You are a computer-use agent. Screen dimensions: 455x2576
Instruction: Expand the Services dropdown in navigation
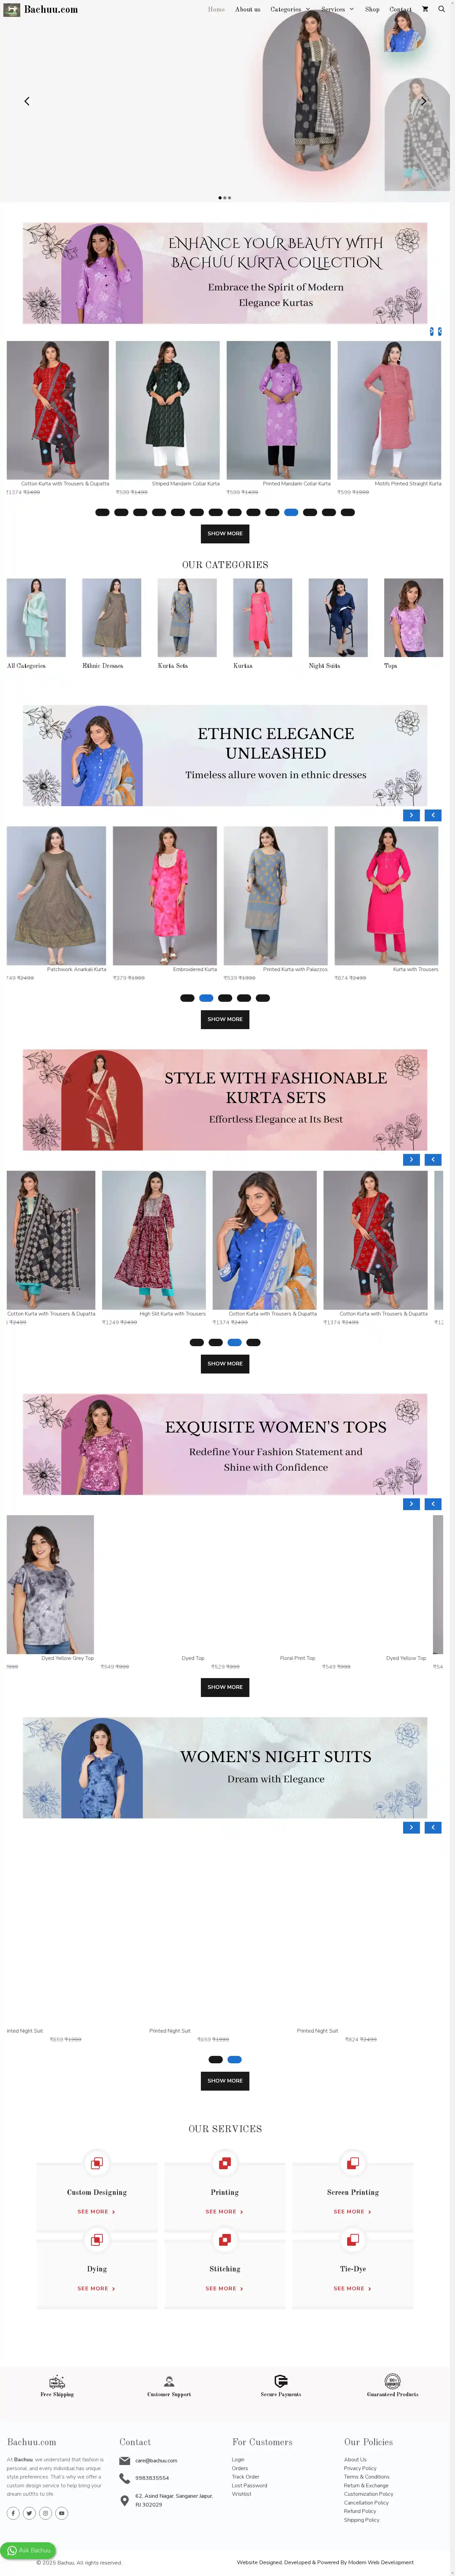[x=337, y=9]
